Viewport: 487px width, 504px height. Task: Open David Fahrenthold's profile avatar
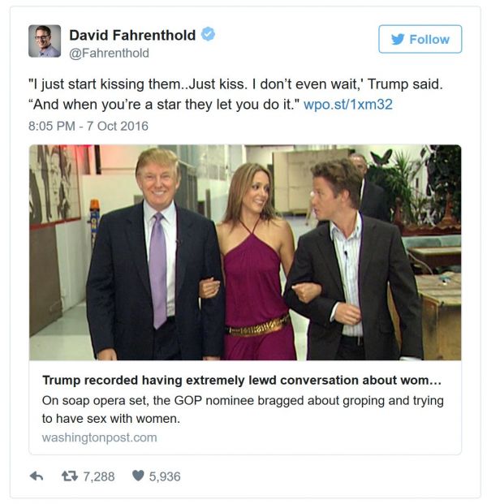pos(45,41)
